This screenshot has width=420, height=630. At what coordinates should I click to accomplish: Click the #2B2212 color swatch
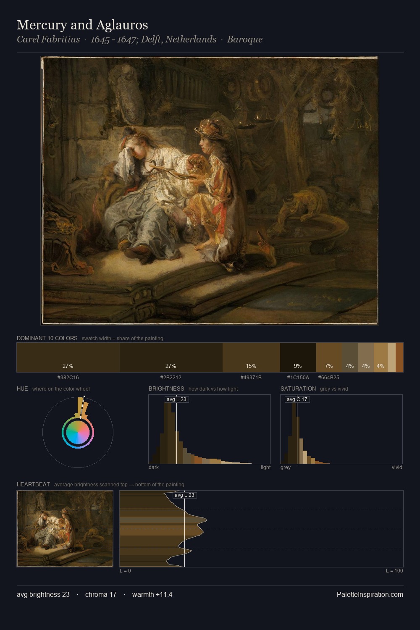[x=171, y=357]
